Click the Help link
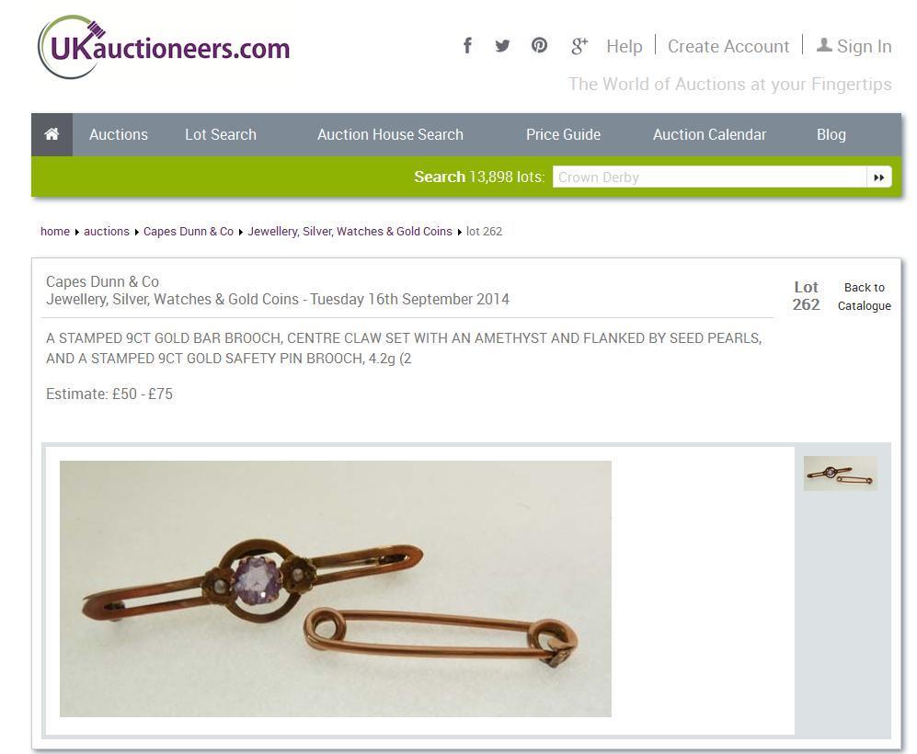 point(624,46)
